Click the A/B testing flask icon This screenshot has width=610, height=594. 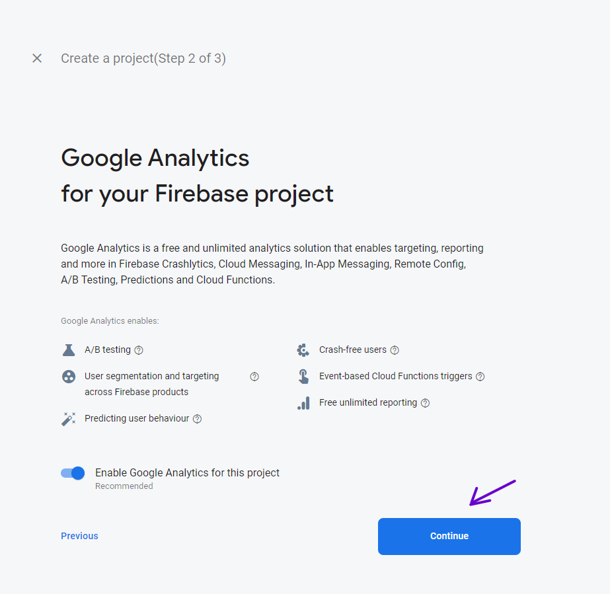click(x=69, y=350)
